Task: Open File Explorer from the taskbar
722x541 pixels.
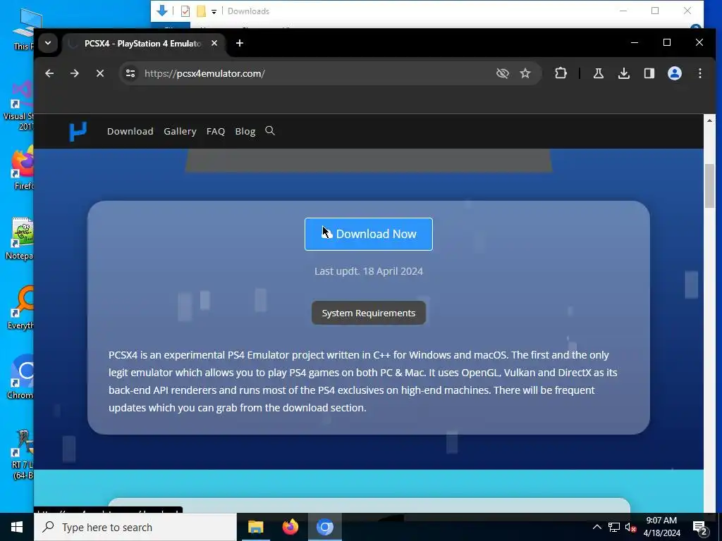Action: tap(255, 527)
